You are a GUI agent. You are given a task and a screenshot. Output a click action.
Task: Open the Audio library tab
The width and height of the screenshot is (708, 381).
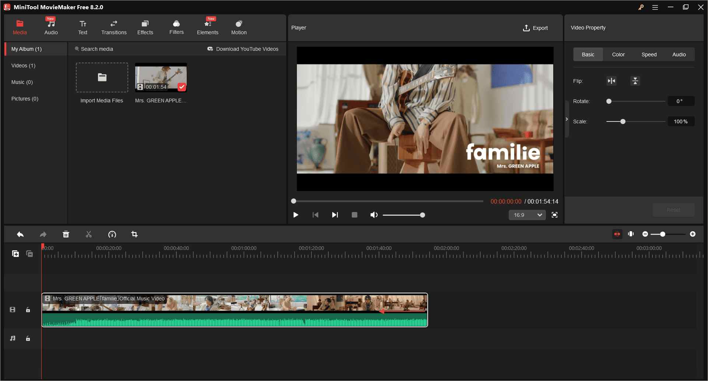(51, 28)
